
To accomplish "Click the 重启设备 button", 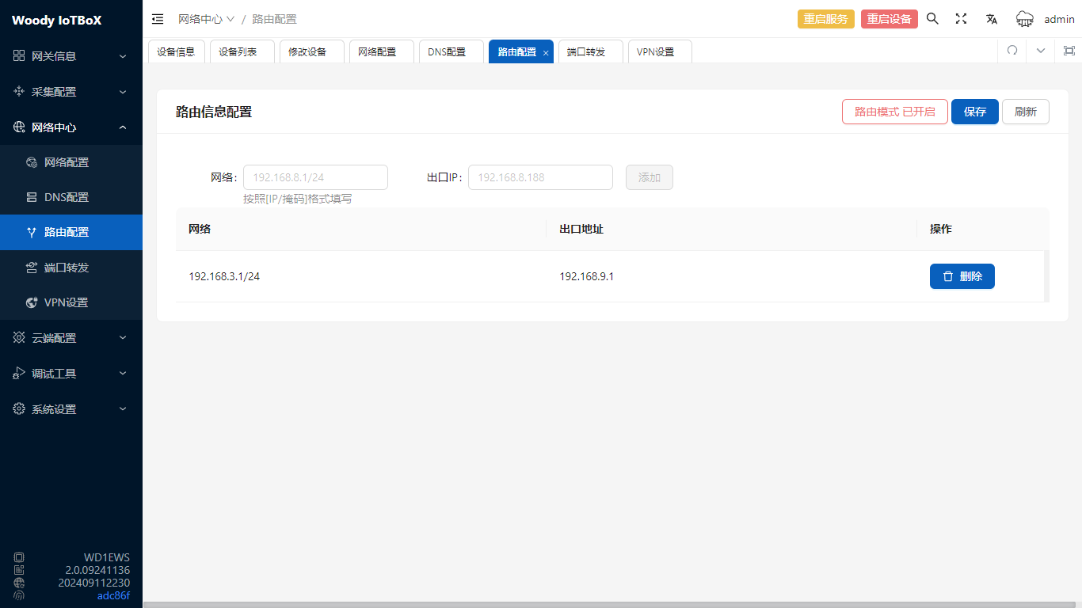I will [x=889, y=19].
